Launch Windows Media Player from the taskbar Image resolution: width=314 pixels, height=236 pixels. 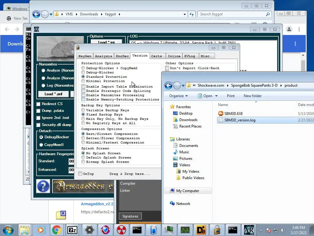tap(41, 230)
